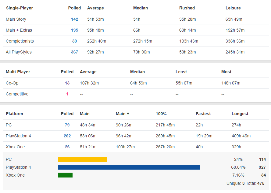Click the Total 475 summary text
The height and width of the screenshot is (193, 271).
point(256,183)
